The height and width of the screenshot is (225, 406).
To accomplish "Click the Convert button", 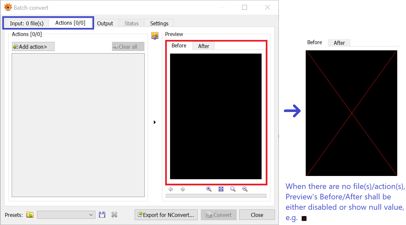I will click(x=219, y=215).
